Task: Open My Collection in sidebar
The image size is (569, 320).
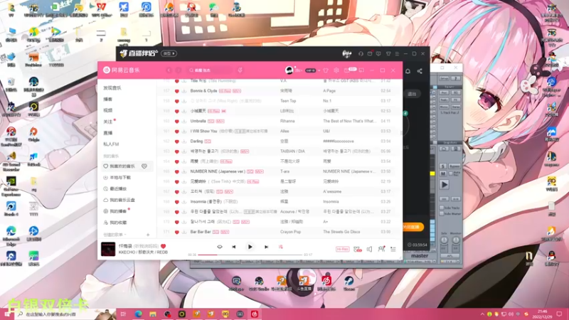Action: pyautogui.click(x=115, y=223)
